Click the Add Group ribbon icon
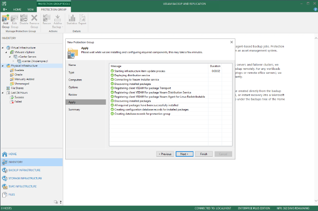The width and height of the screenshot is (318, 211). pos(6,21)
